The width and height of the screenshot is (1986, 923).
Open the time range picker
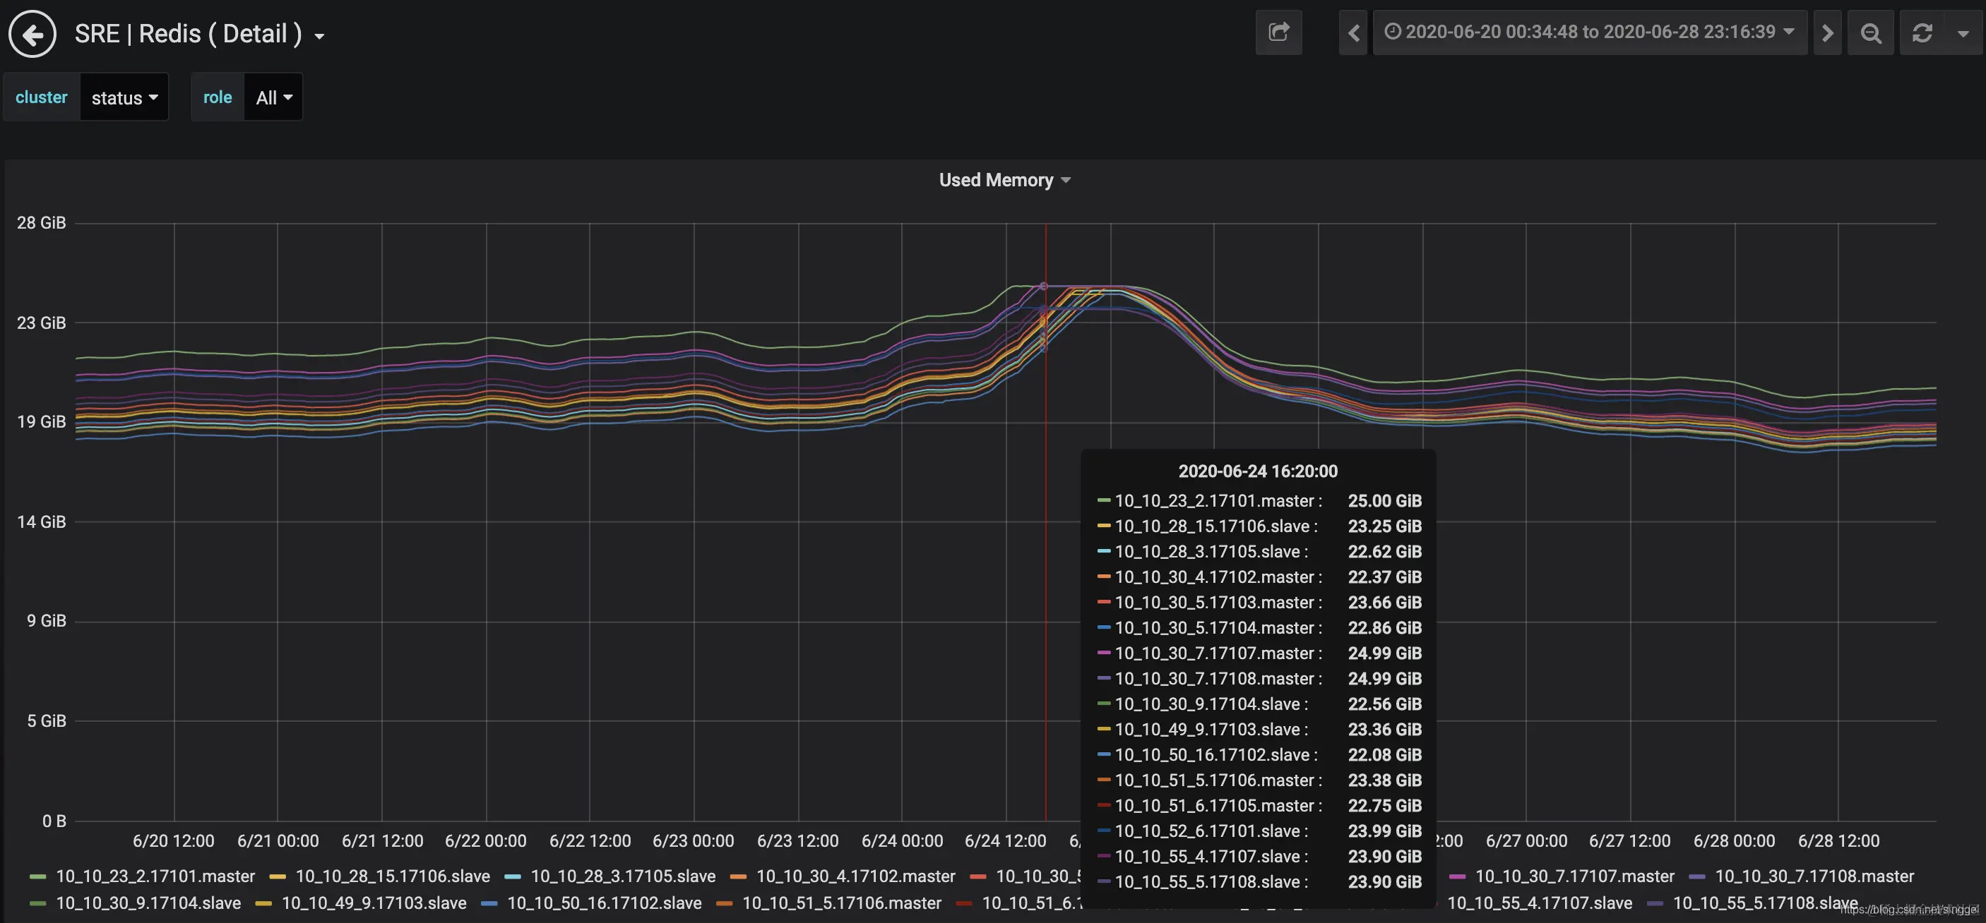(1590, 32)
